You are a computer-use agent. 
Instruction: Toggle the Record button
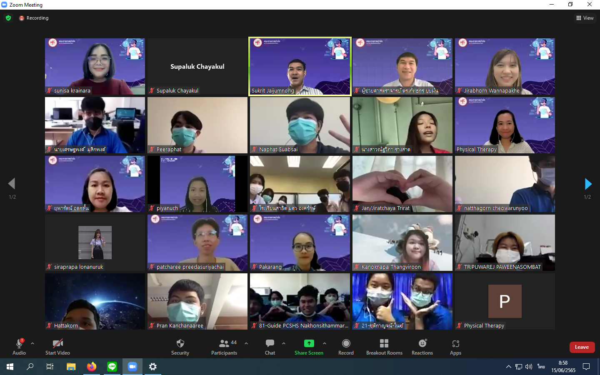point(346,347)
